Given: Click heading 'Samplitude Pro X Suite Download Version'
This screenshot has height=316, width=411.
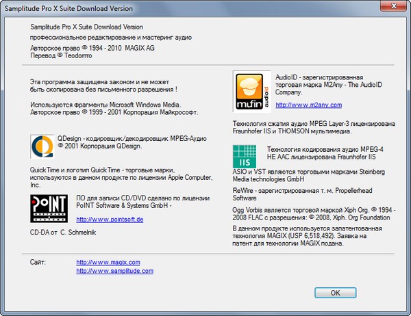Looking at the screenshot, I should coord(86,27).
